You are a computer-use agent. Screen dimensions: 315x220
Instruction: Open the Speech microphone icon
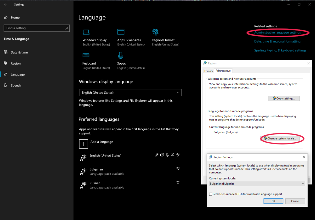(x=121, y=55)
